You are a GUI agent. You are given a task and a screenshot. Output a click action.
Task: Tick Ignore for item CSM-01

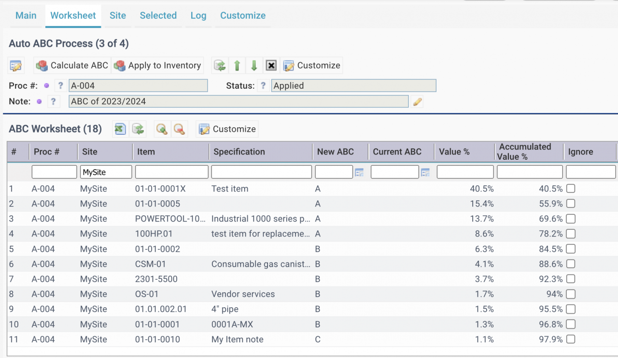pos(571,264)
